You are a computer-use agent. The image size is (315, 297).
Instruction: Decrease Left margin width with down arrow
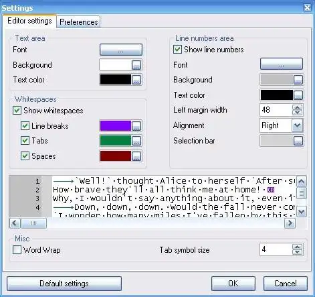[297, 113]
